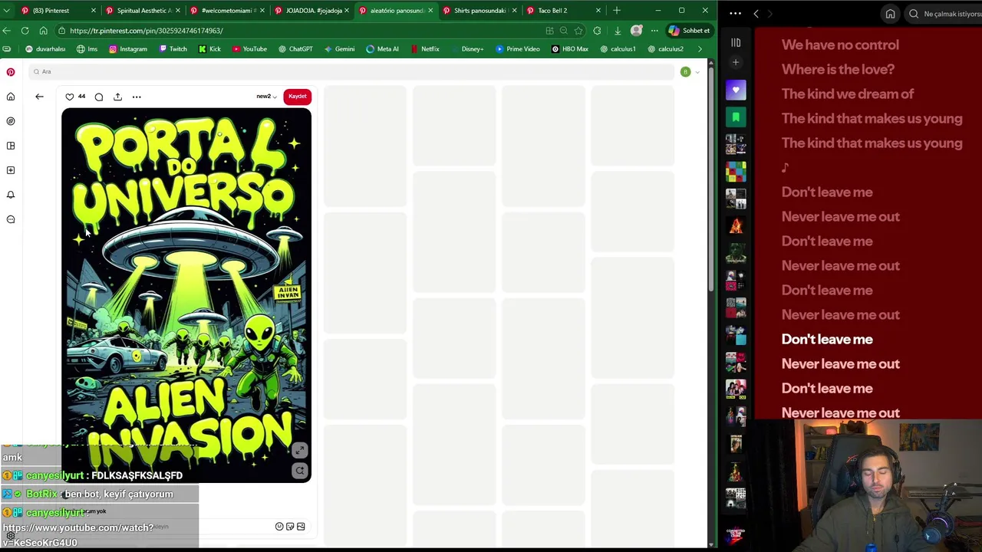This screenshot has height=552, width=982.
Task: Share the pin via upload icon
Action: 117,97
